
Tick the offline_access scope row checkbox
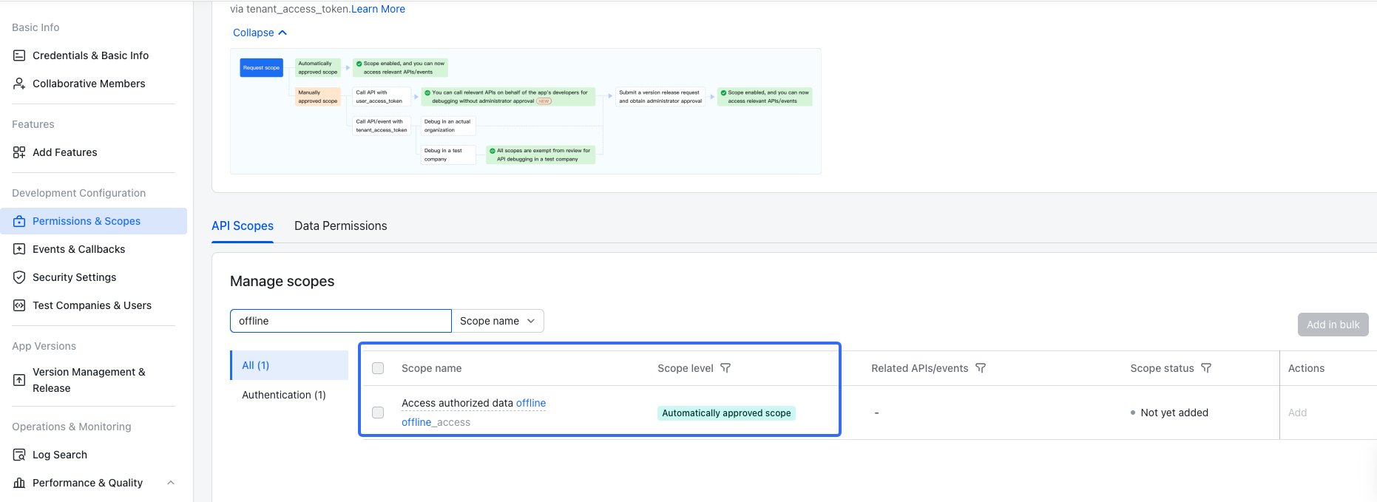click(378, 413)
